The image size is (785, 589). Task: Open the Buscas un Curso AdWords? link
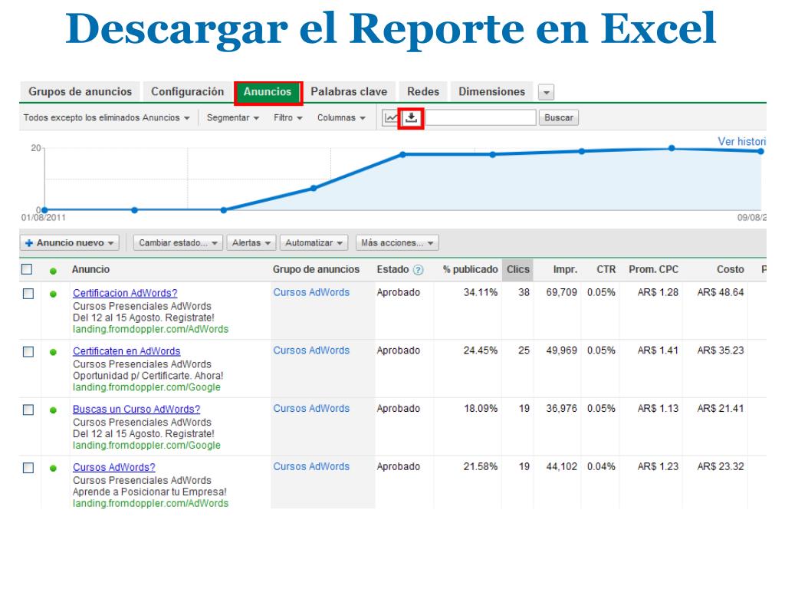[136, 410]
